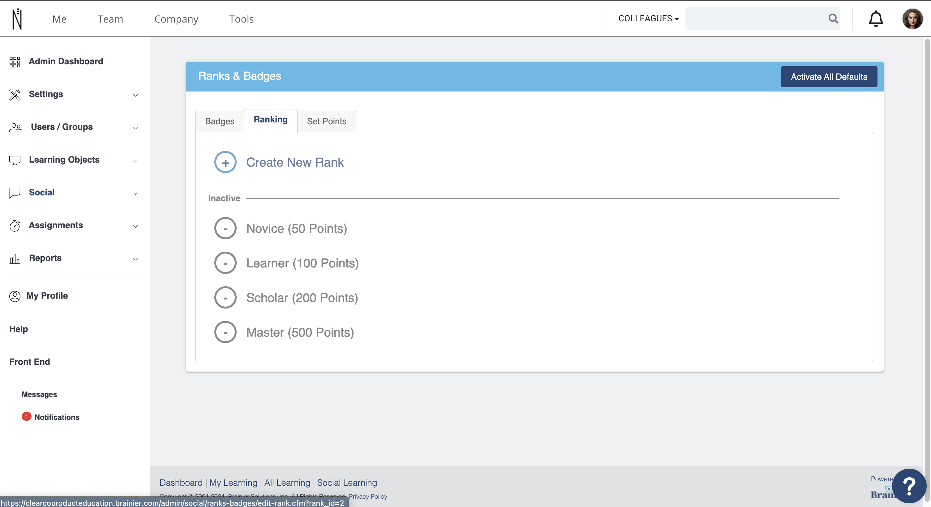Open the Learner (100 Points) rank

coord(302,263)
